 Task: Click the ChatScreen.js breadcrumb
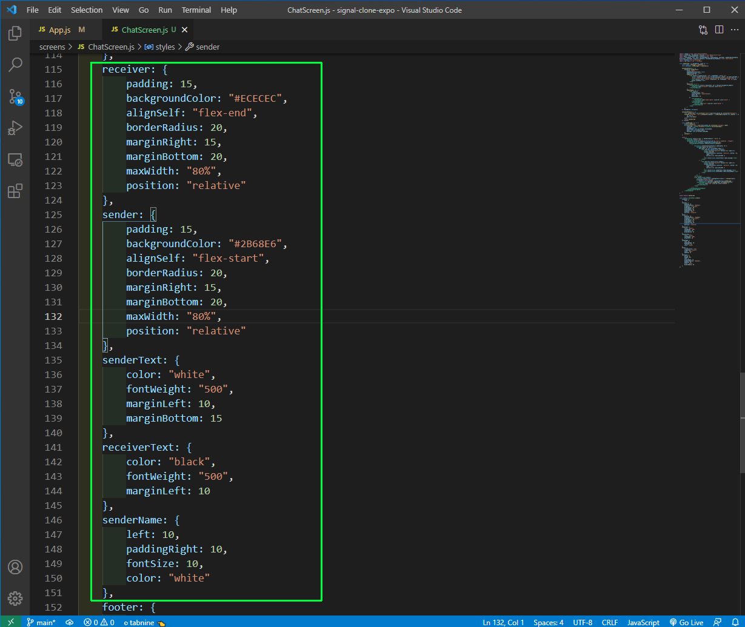pyautogui.click(x=105, y=47)
